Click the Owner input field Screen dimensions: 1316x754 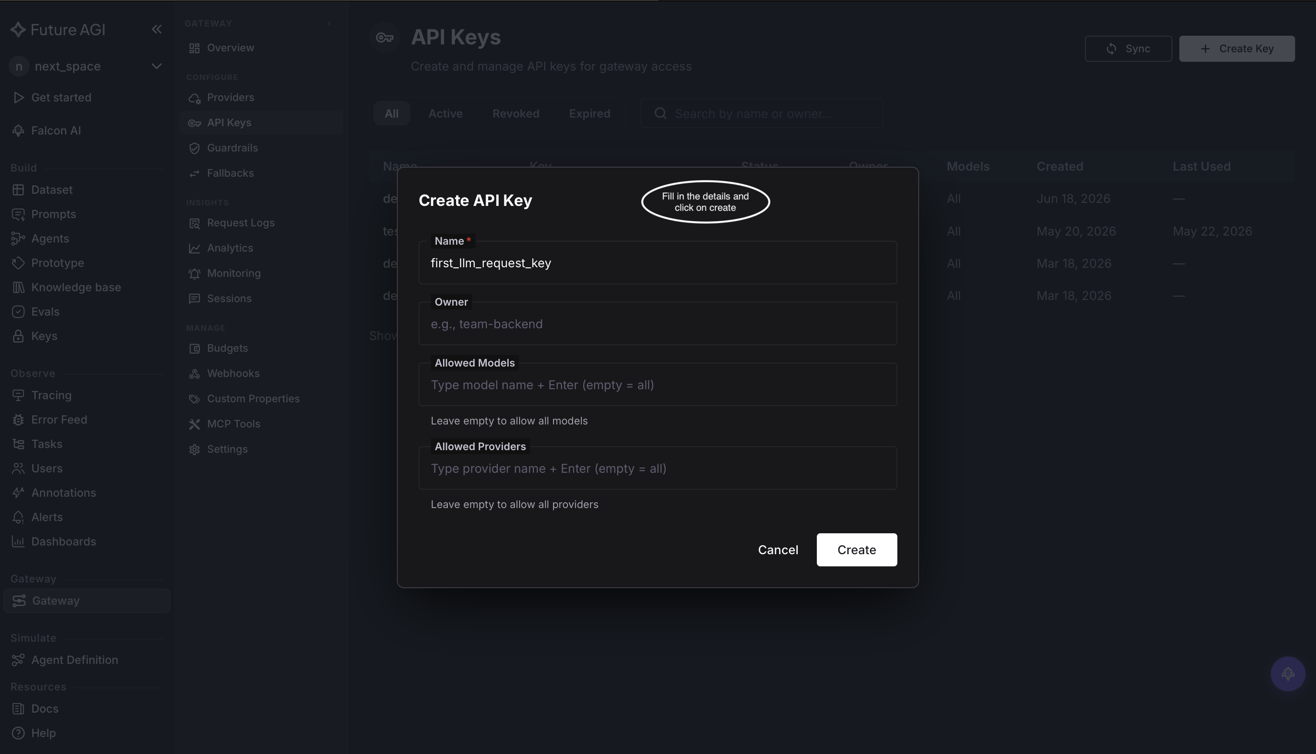coord(658,324)
